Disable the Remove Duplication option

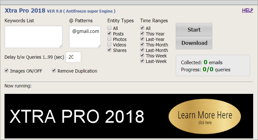54,71
